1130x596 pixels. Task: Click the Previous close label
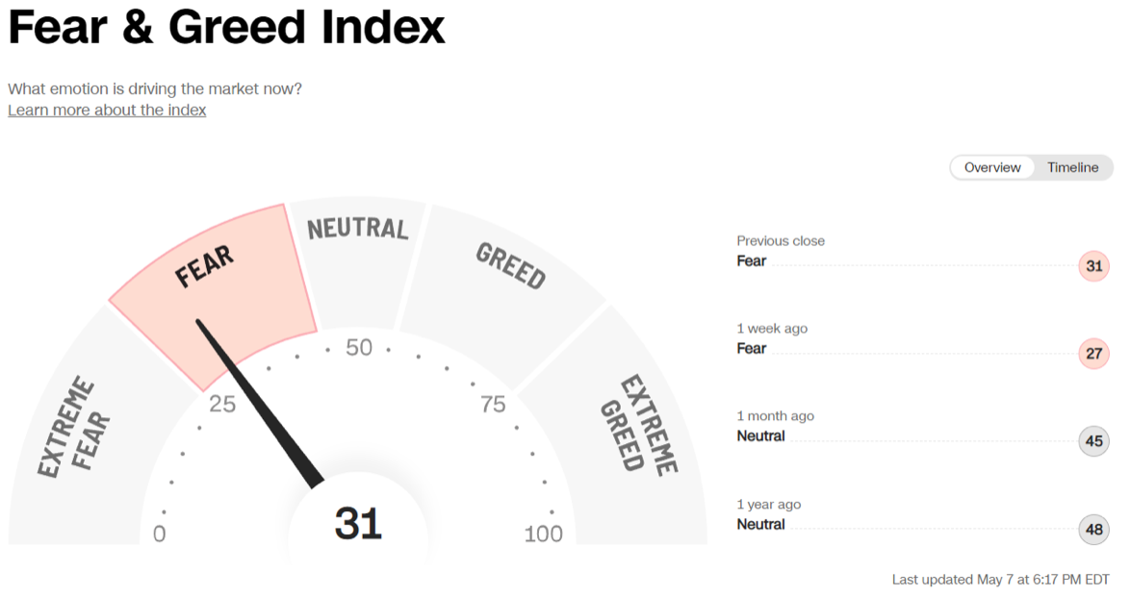click(781, 241)
